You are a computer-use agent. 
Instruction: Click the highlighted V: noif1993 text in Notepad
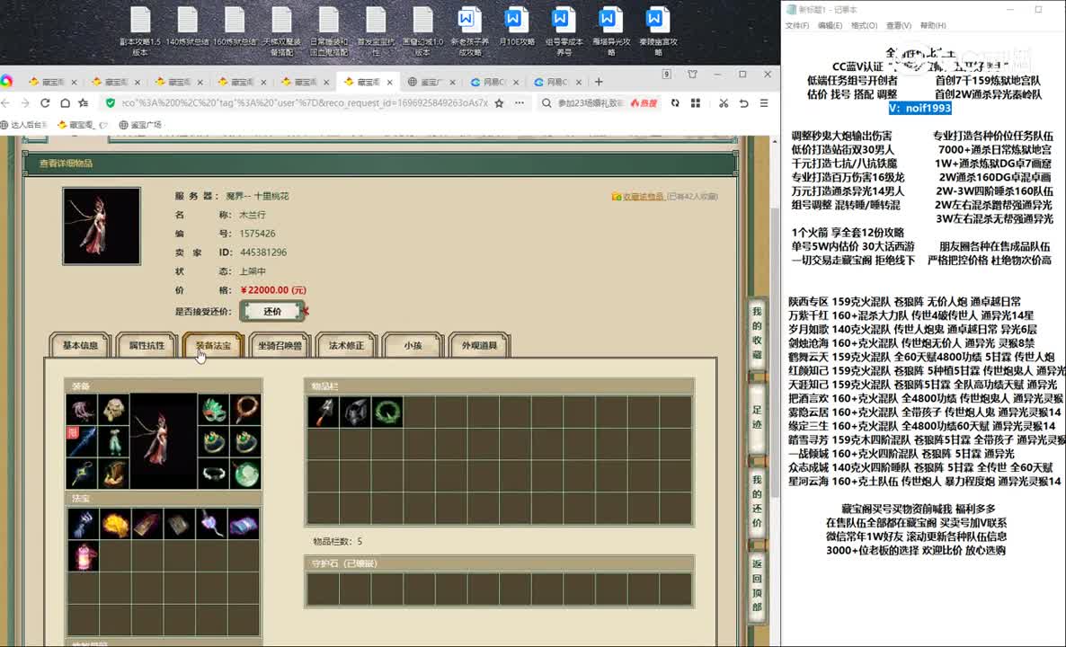pos(919,108)
